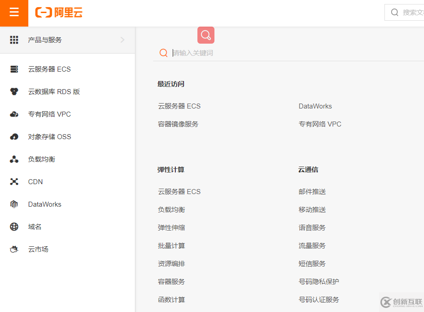The image size is (424, 312).
Task: Click the grid icon beside 产品与服务
Action: pyautogui.click(x=14, y=40)
